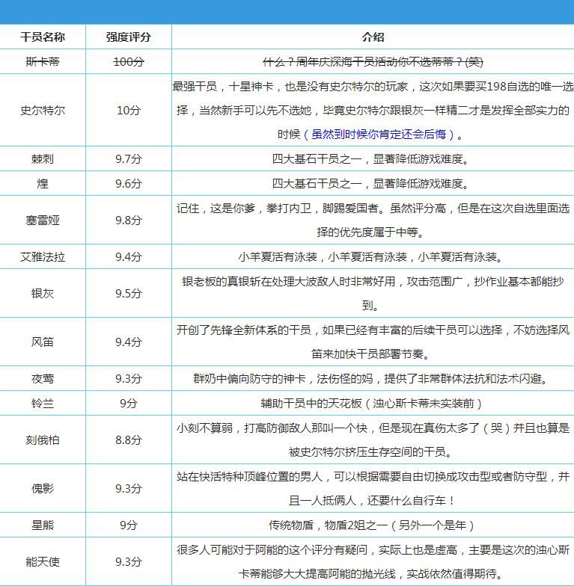Select the 风笛 operator name cell

click(x=43, y=342)
